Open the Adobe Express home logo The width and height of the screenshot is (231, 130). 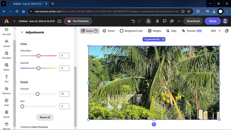point(7,21)
